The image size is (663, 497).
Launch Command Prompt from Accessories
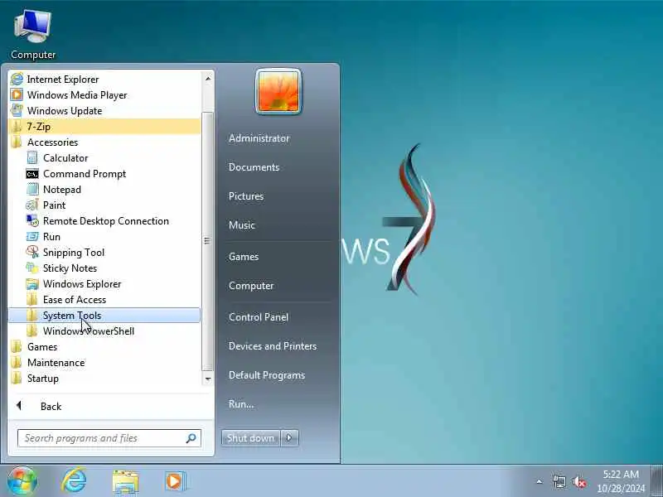point(104,174)
